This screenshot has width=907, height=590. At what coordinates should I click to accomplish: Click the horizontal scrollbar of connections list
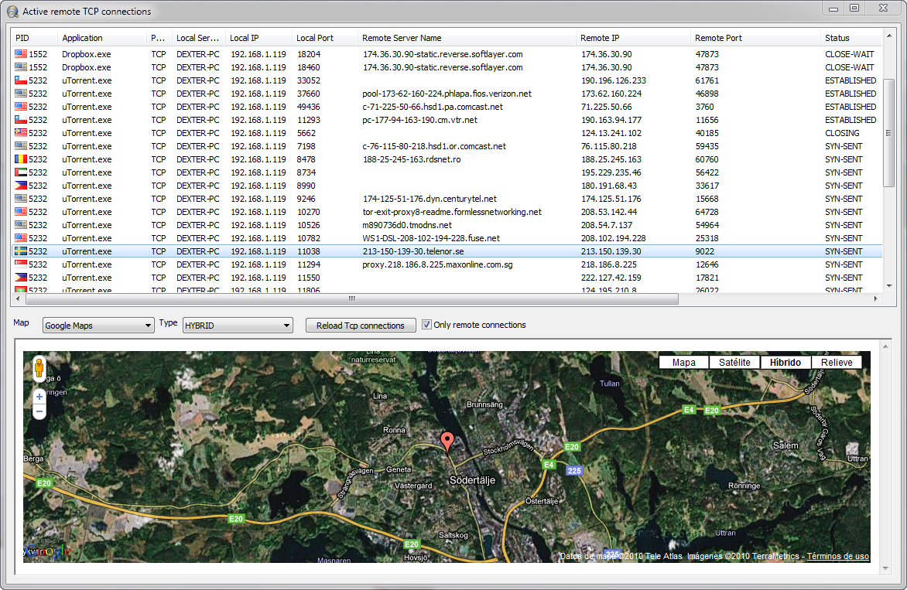click(x=352, y=298)
